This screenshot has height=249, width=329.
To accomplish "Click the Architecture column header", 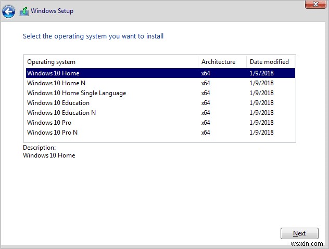I will click(x=219, y=62).
